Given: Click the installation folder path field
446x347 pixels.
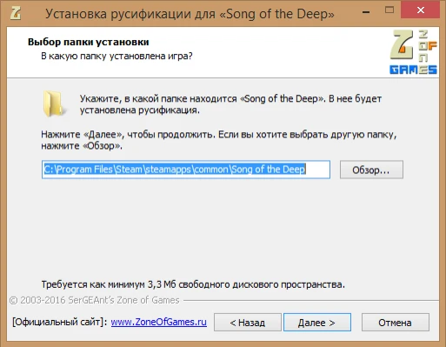Looking at the screenshot, I should pyautogui.click(x=186, y=170).
